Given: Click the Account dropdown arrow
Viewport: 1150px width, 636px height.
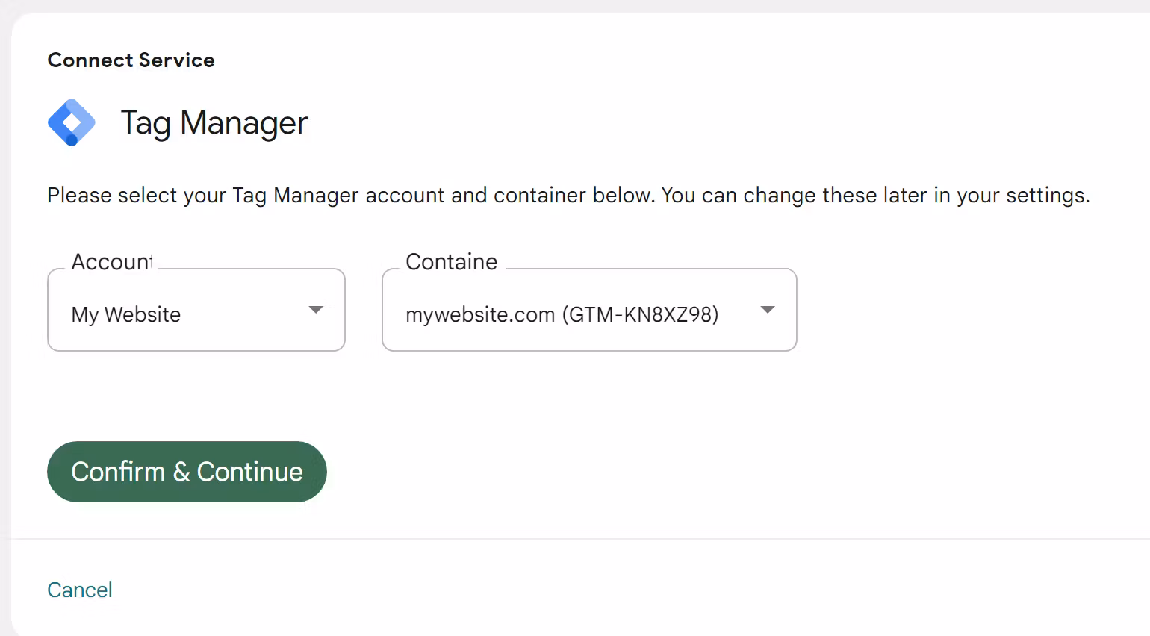Looking at the screenshot, I should click(x=315, y=309).
